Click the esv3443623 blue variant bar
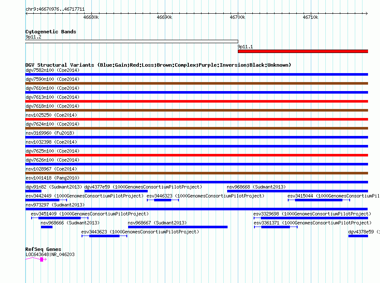The height and width of the screenshot is (283, 380). 105,236
